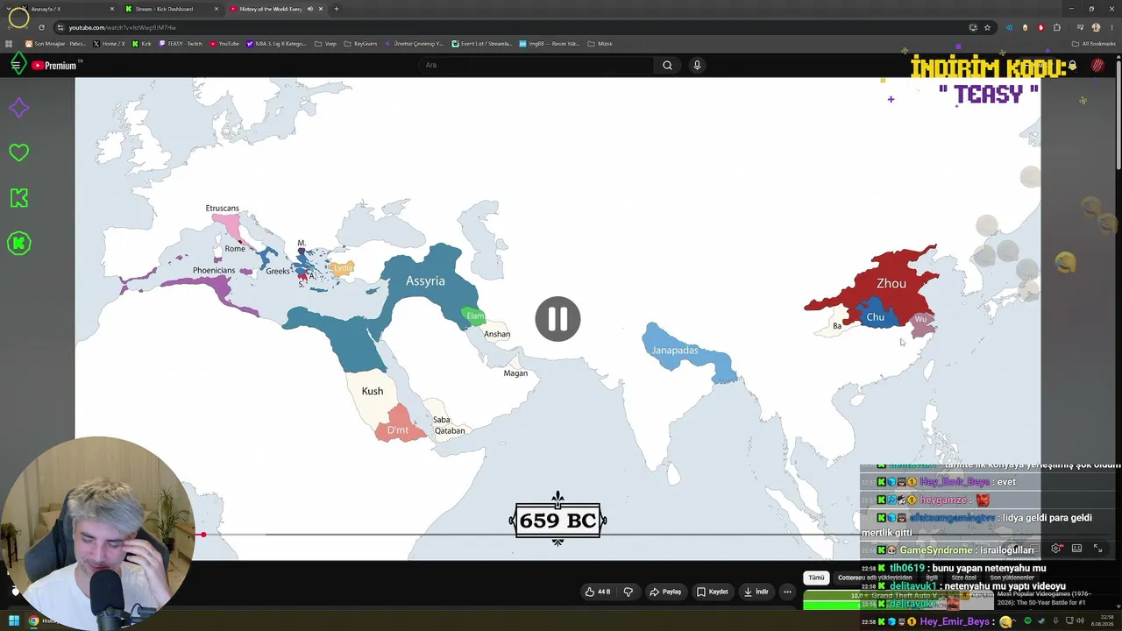Viewport: 1122px width, 631px height.
Task: Open the Windows Start menu
Action: tap(13, 621)
